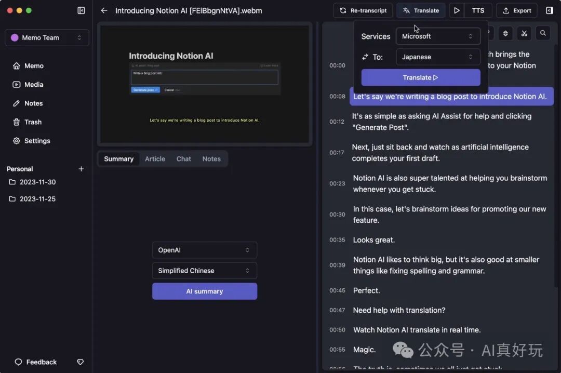Click the scissors cut icon

point(524,33)
